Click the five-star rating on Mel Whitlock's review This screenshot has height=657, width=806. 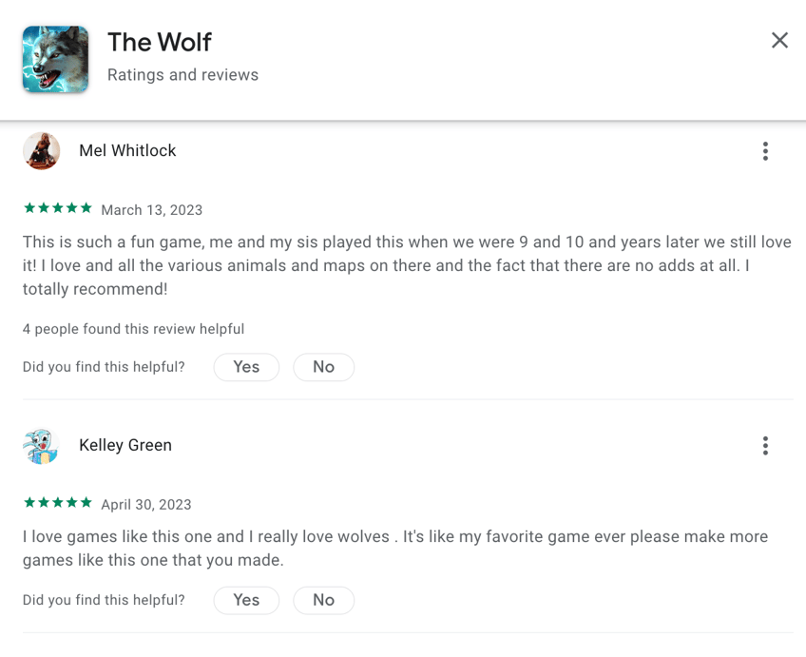(58, 207)
